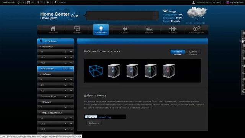Select the blue wireframe cube icon
Screen dimensions: 245x138
tap(96, 71)
